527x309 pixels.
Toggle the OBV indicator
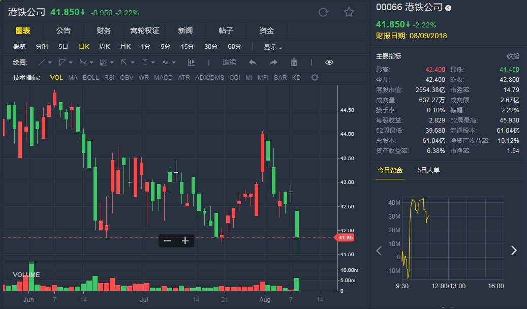pyautogui.click(x=127, y=78)
